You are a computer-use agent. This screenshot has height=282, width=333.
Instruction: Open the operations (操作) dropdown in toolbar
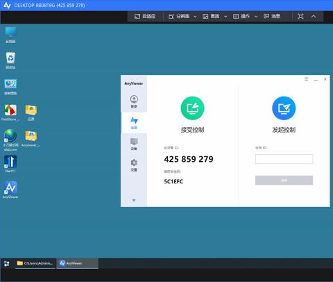(245, 16)
